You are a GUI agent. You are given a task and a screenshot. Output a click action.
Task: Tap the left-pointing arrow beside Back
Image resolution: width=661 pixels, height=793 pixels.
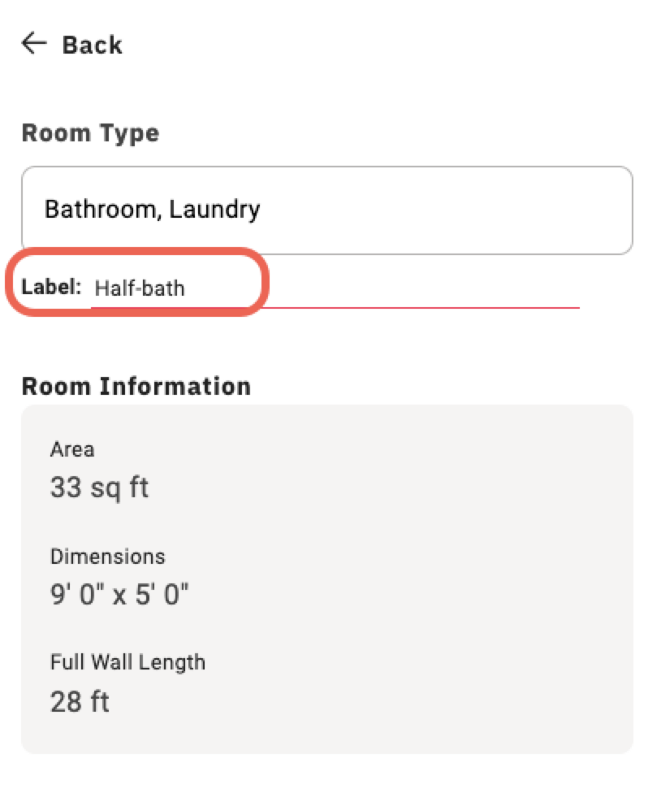pyautogui.click(x=32, y=43)
